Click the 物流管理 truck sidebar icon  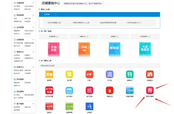coord(15,15)
